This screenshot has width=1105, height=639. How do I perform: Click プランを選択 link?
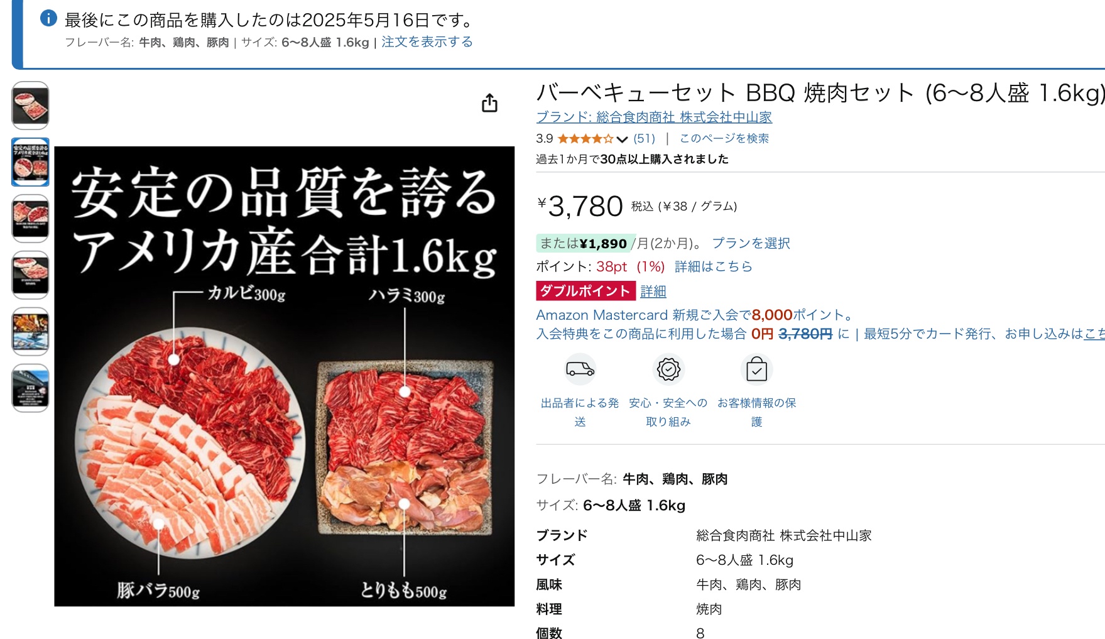tap(751, 243)
